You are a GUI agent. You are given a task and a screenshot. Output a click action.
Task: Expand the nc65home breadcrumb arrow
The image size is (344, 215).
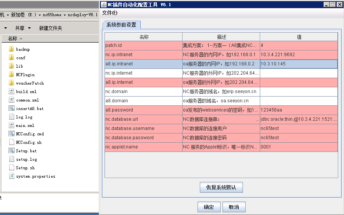click(65, 15)
